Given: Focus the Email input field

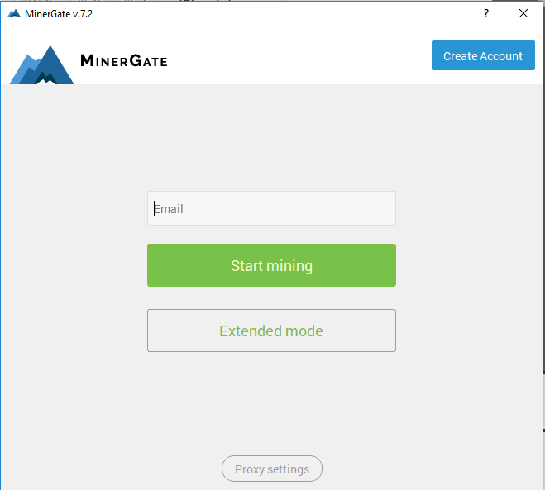Looking at the screenshot, I should (x=271, y=208).
